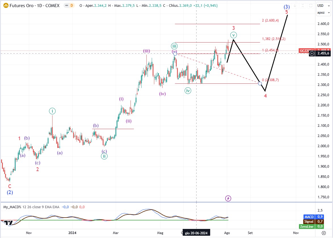The width and height of the screenshot is (333, 238).
Task: Select the blue (2) wave label
Action: click(10, 192)
